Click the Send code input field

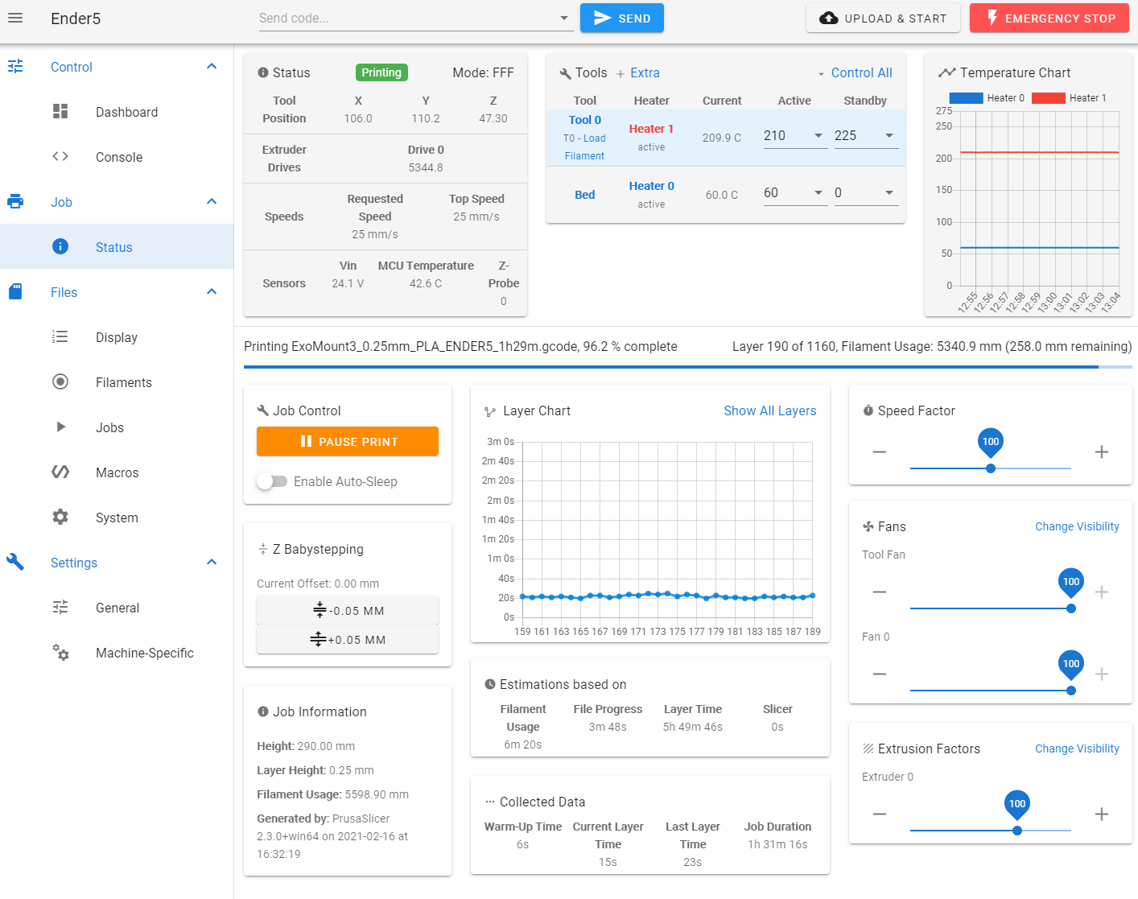tap(407, 18)
